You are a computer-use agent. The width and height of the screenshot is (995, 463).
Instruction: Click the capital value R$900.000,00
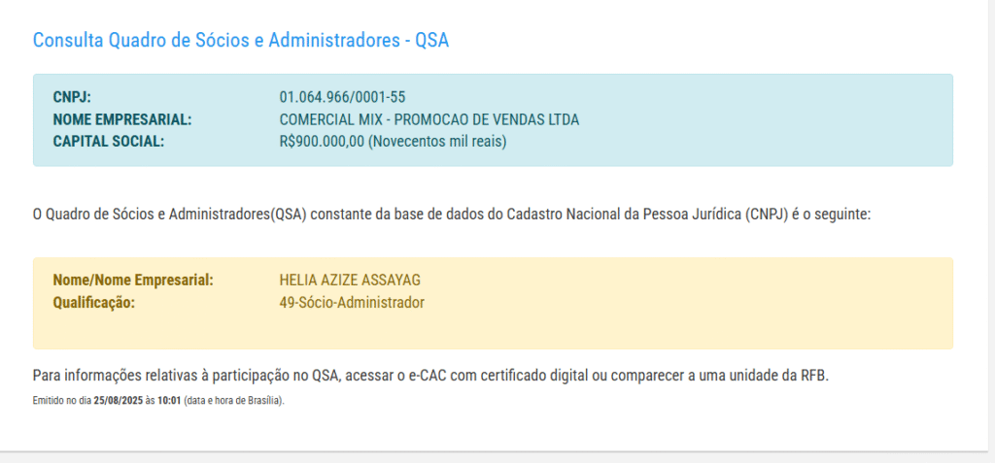(x=322, y=142)
